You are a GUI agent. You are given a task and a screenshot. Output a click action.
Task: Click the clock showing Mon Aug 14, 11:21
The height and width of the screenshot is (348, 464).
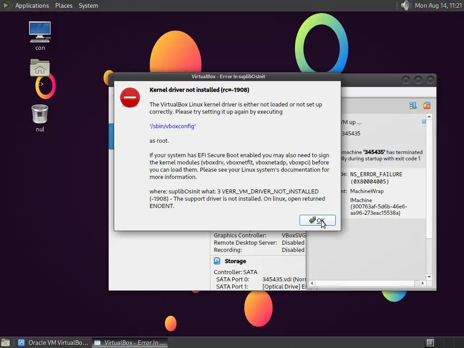438,5
